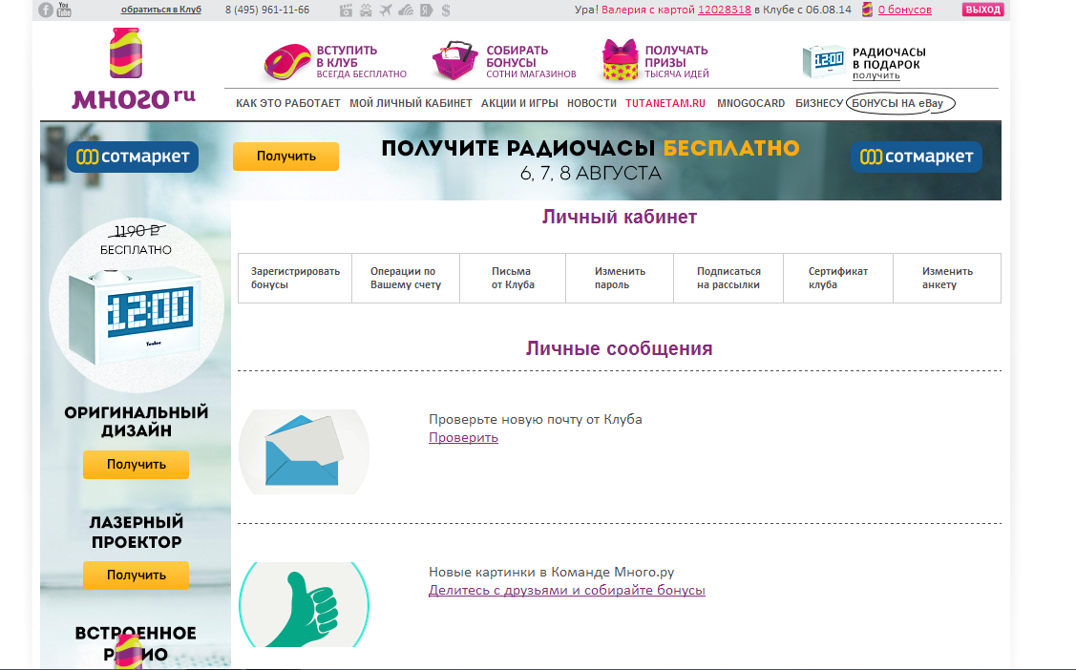
Task: Click phone number 8 (495) 961-11-66
Action: pyautogui.click(x=267, y=10)
